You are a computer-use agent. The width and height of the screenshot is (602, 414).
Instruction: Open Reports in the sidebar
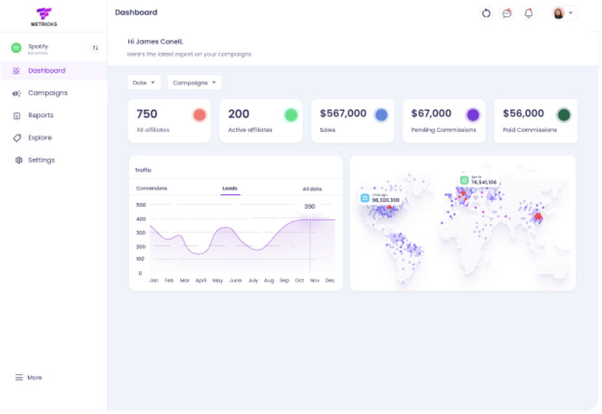click(41, 115)
